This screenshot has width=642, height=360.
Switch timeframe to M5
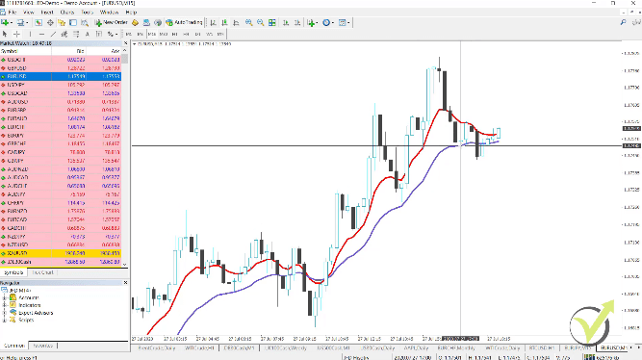click(140, 34)
